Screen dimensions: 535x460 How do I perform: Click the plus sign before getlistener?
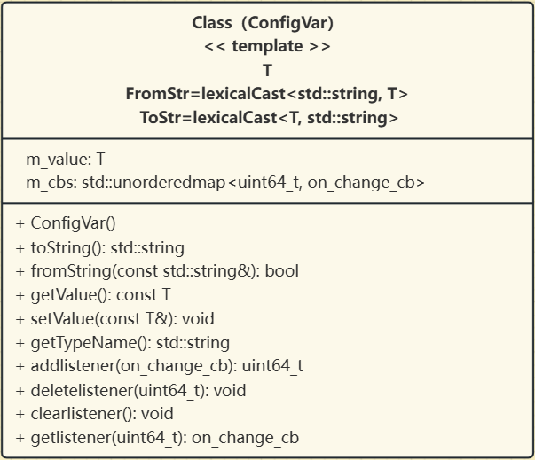(20, 438)
